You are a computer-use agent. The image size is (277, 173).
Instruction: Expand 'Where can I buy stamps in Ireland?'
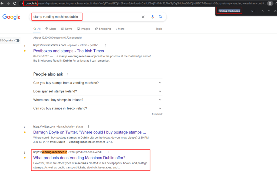pos(98,100)
